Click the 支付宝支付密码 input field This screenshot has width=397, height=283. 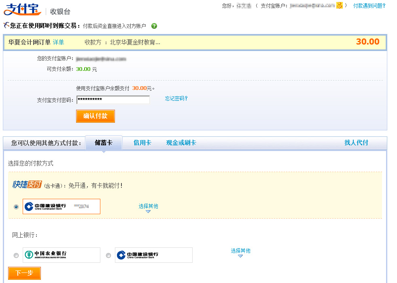click(x=113, y=100)
